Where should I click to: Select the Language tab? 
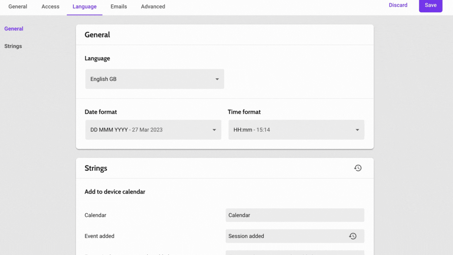coord(85,7)
